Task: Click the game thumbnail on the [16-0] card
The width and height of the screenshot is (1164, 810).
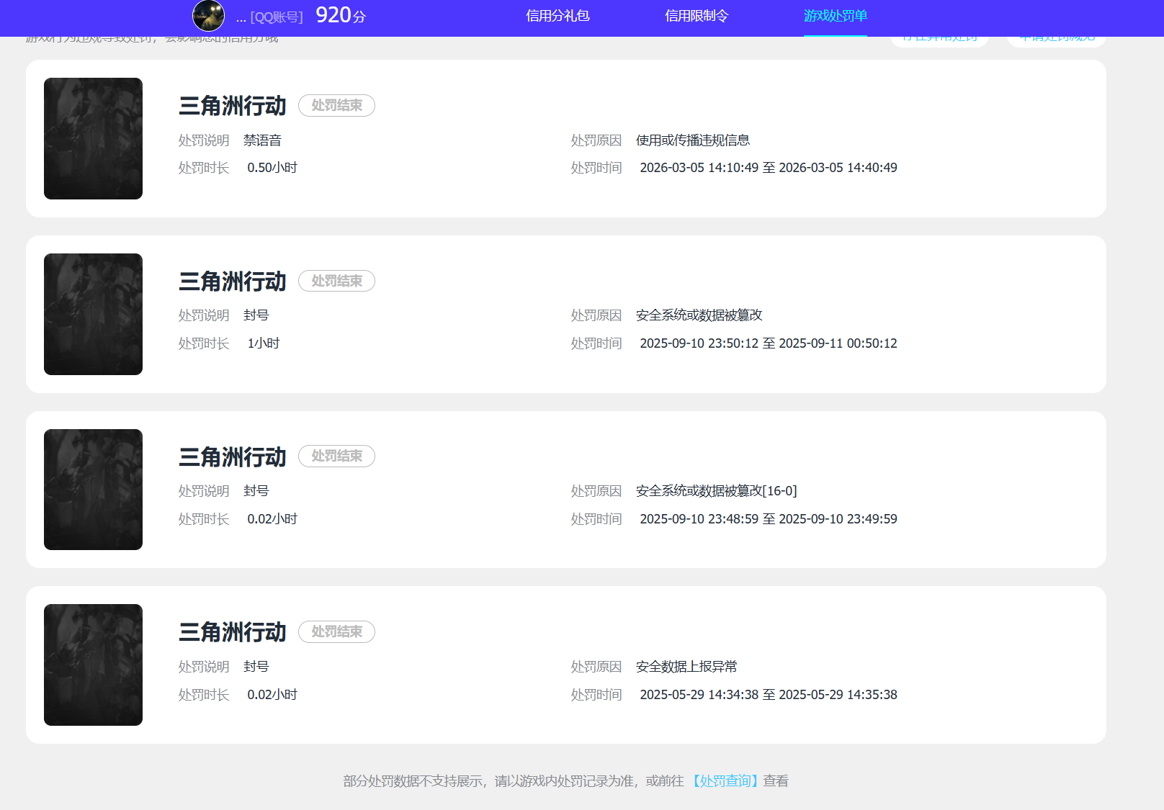Action: [x=93, y=490]
